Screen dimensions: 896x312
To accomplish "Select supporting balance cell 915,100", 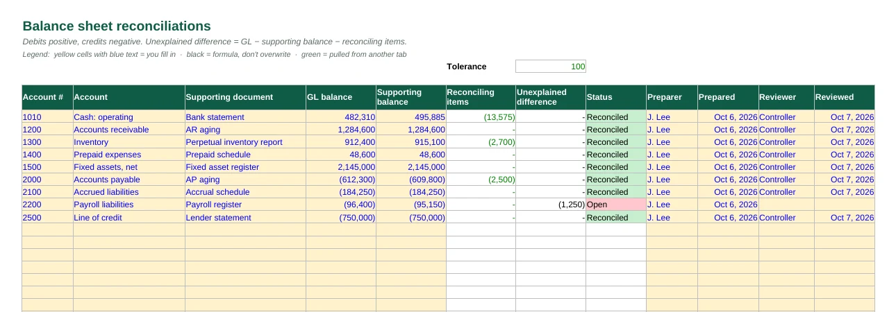I will point(411,142).
